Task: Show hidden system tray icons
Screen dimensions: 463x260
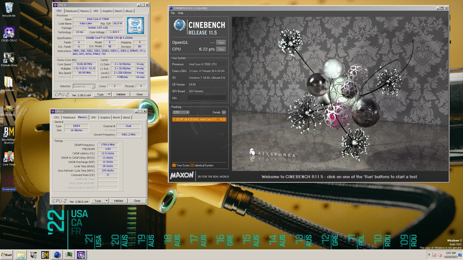Action: tap(429, 255)
